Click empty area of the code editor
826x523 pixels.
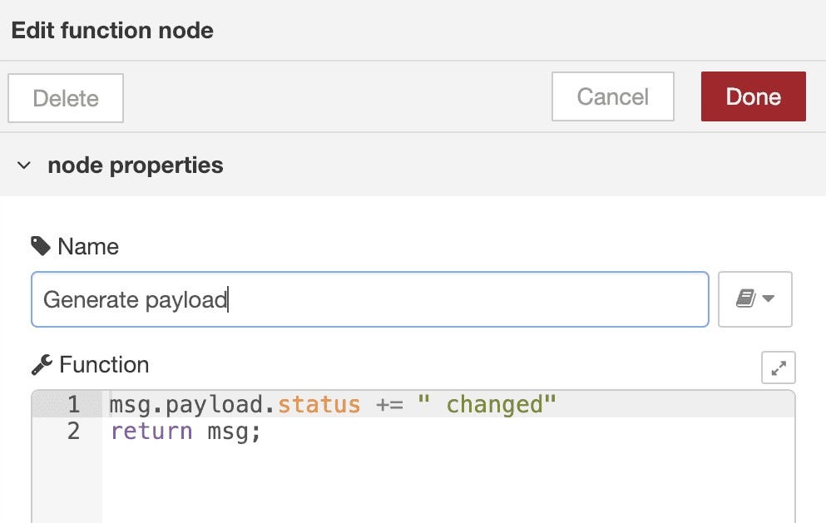click(448, 485)
